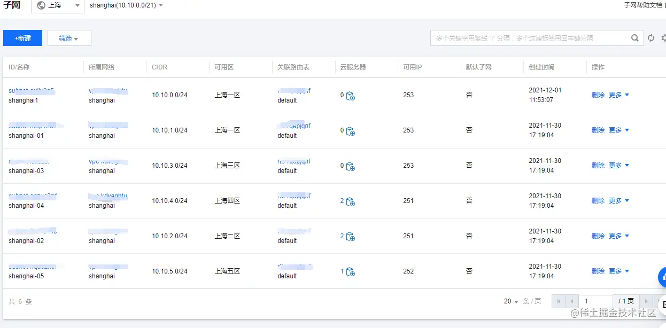Expand 更多 menu for shanghai1

pyautogui.click(x=619, y=95)
